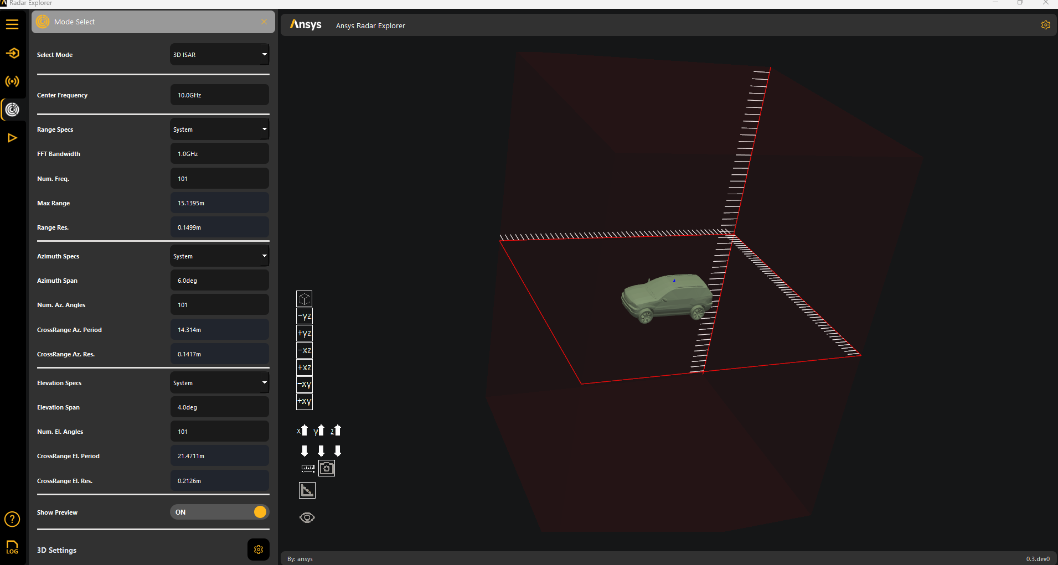Click the x-axis up arrow
This screenshot has height=565, width=1058.
[x=304, y=431]
